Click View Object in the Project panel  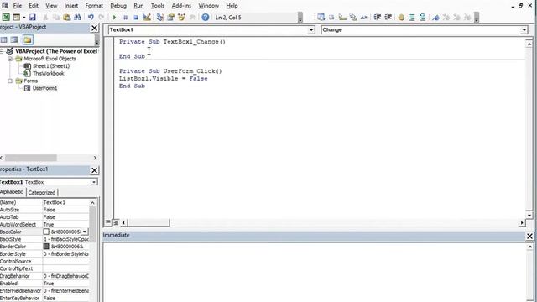point(14,39)
